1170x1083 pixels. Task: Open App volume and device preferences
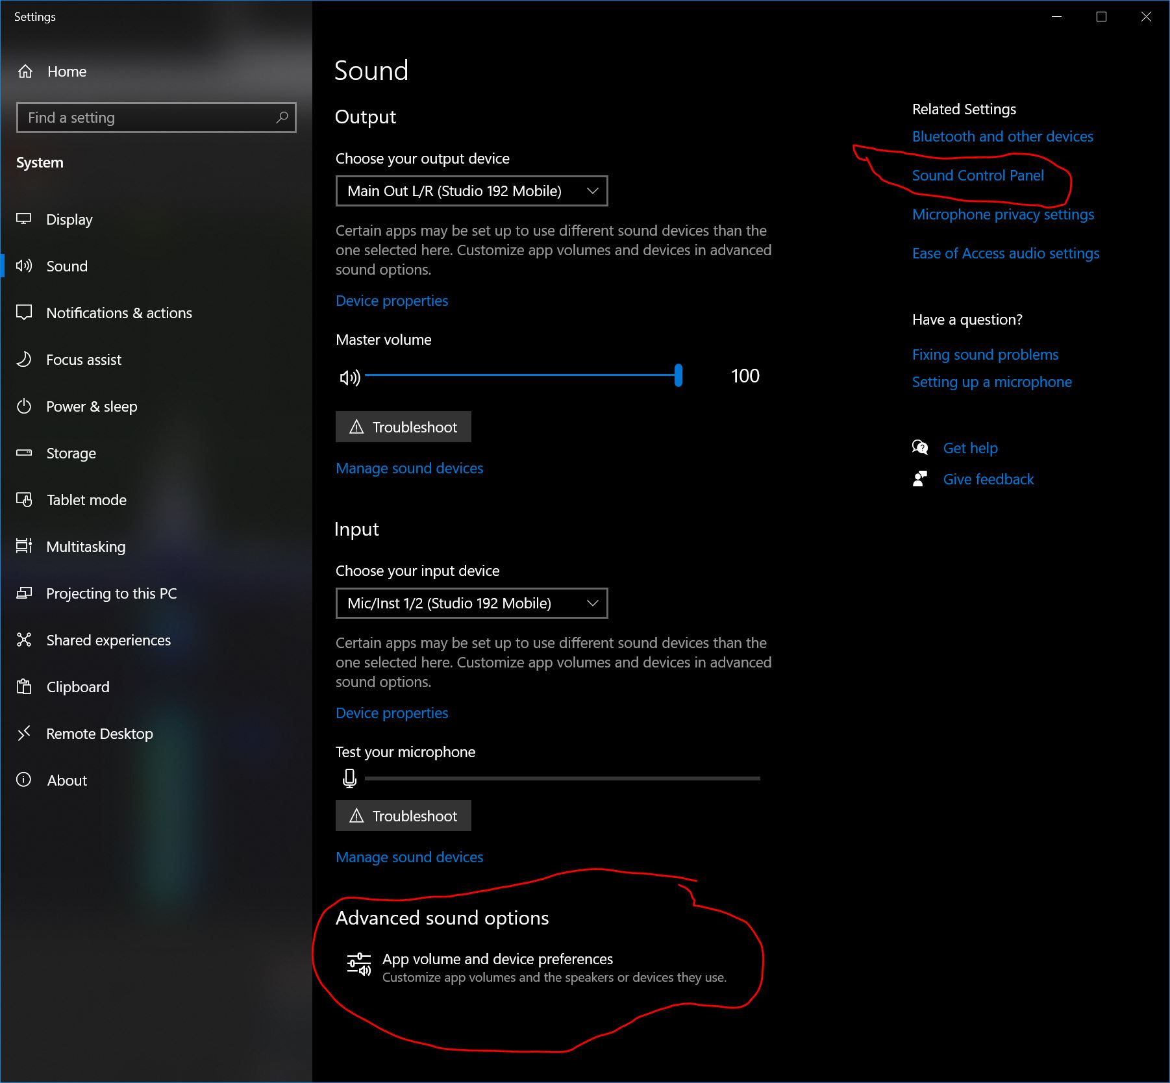click(x=497, y=959)
